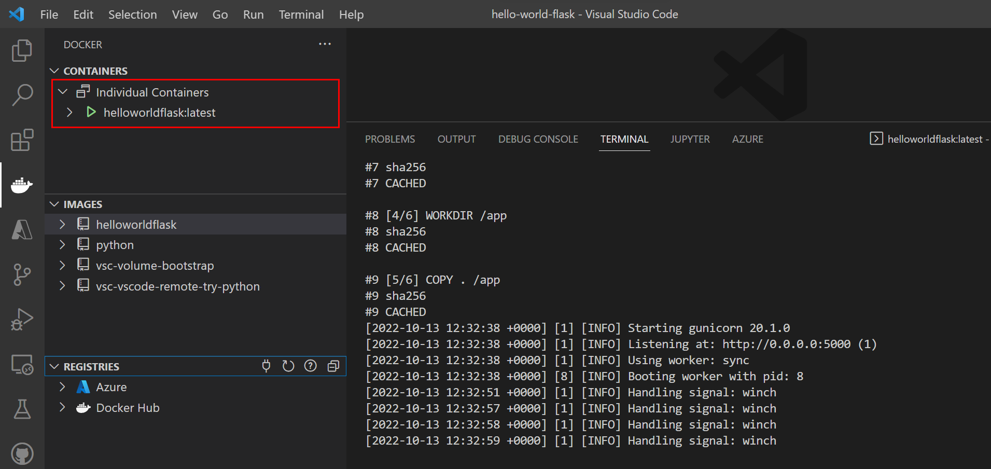Collapse the CONTAINERS section
Viewport: 991px width, 469px height.
tap(54, 71)
